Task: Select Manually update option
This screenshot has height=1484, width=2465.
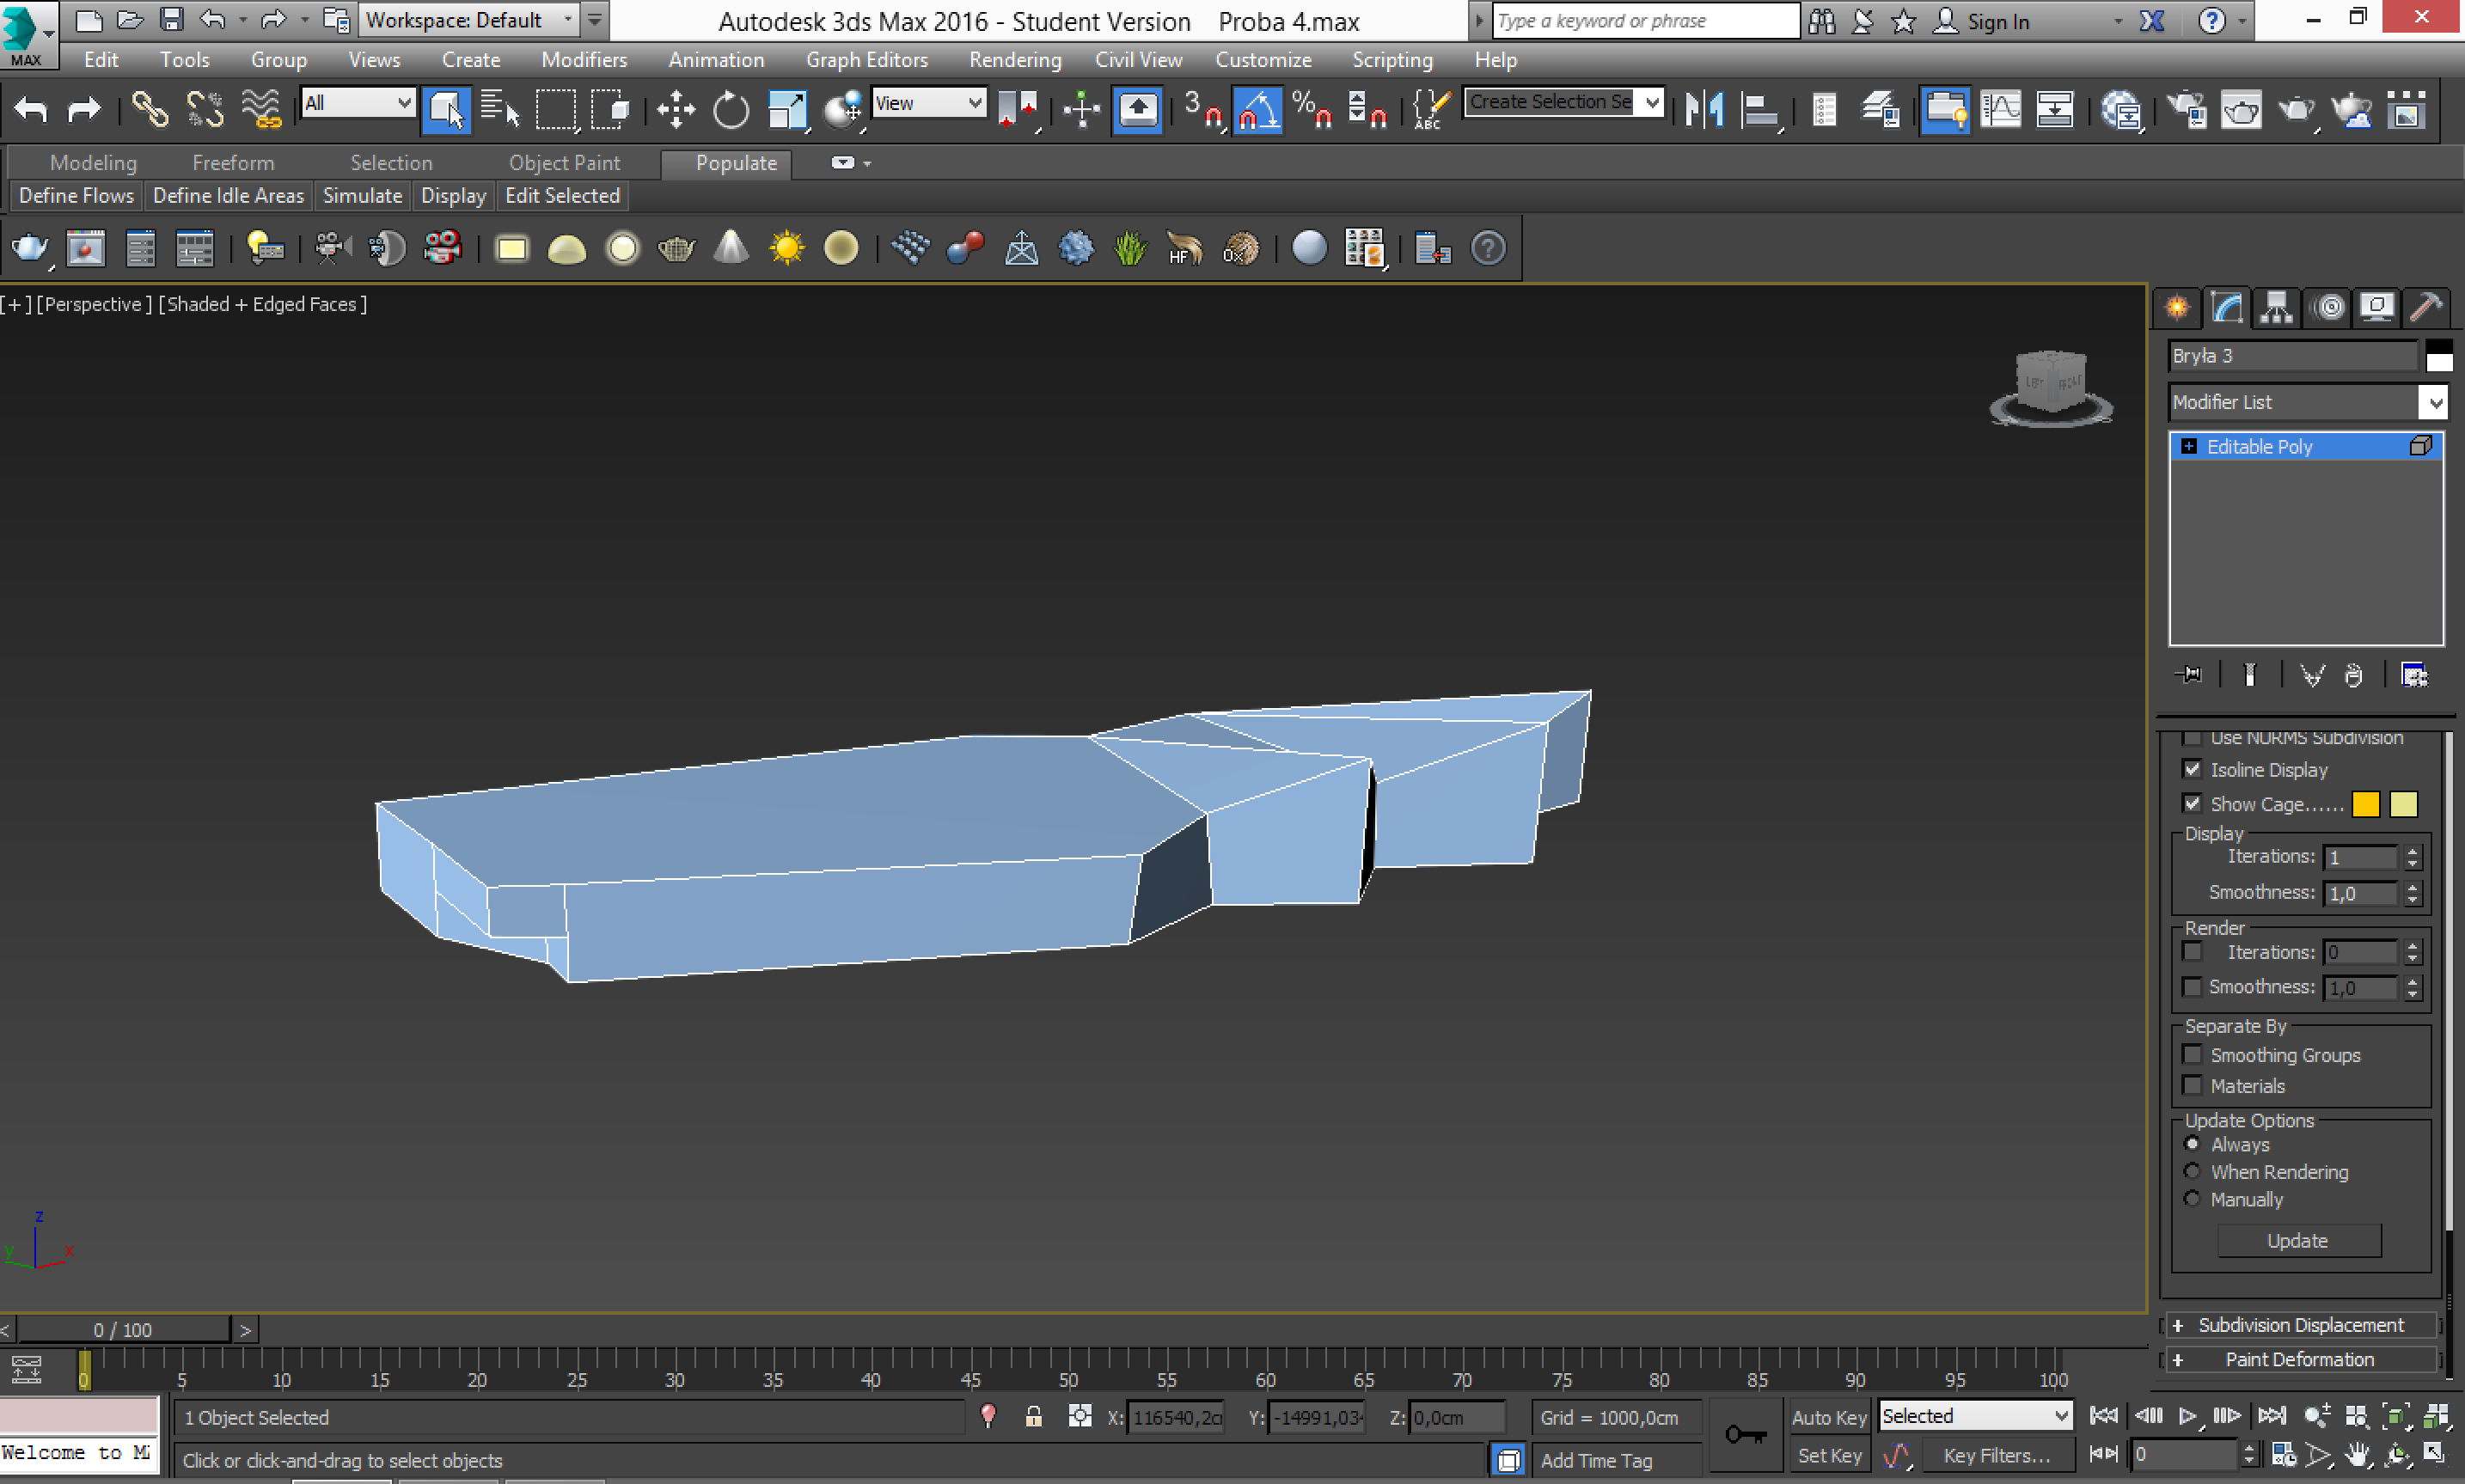Action: 2192,1199
